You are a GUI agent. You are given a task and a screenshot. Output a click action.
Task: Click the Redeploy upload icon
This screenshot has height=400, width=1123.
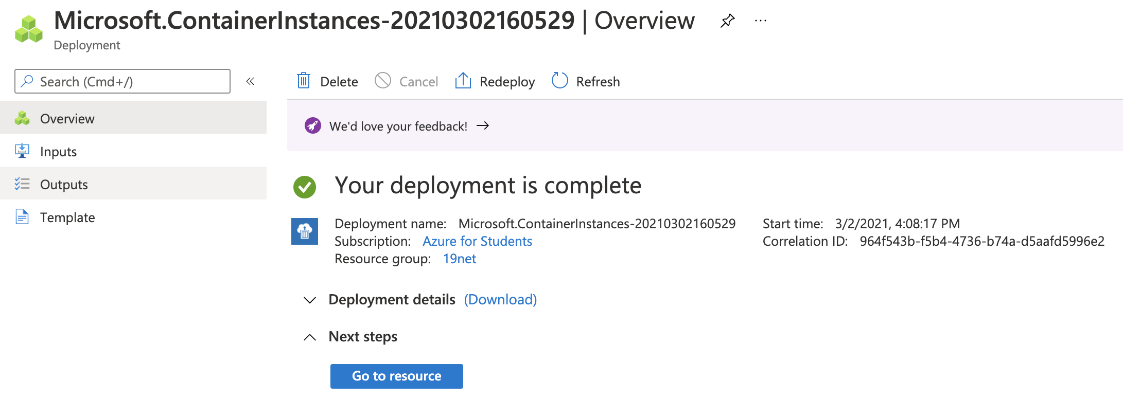463,81
